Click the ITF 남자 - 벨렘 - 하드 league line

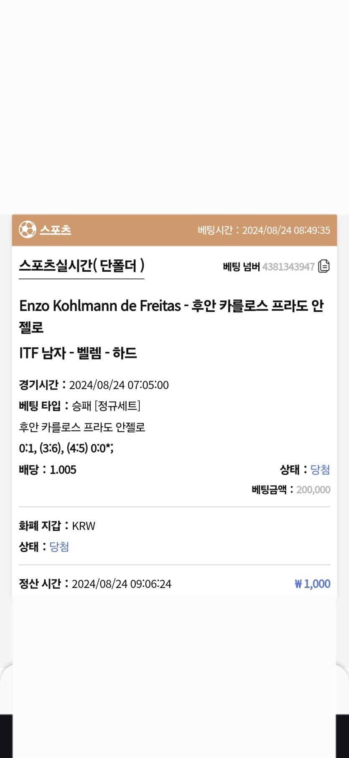78,353
